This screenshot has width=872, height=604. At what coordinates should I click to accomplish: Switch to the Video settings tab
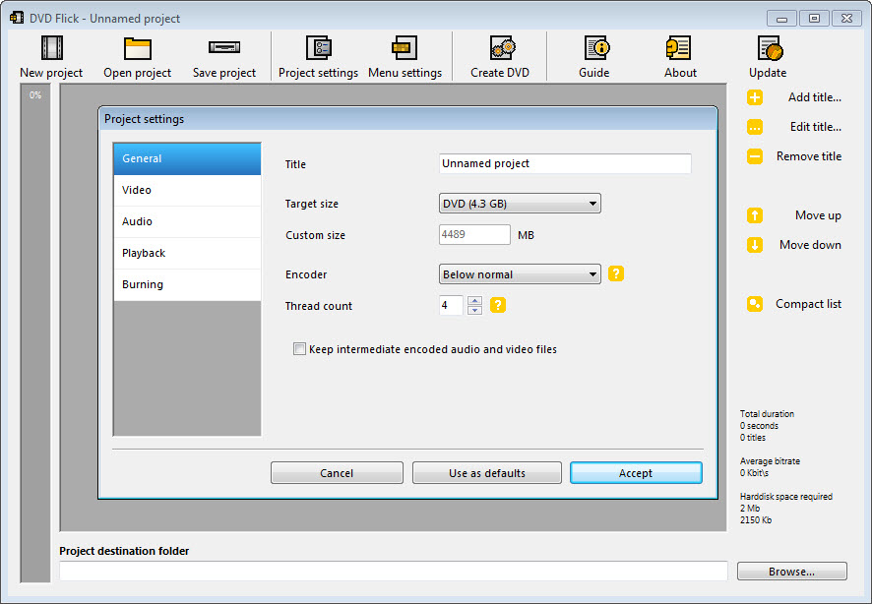pos(187,191)
